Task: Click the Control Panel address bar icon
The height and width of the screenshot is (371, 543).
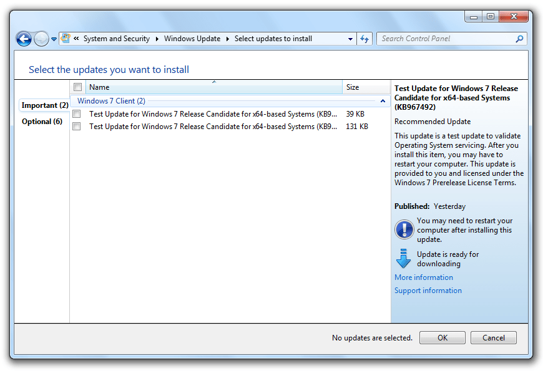Action: coord(66,39)
